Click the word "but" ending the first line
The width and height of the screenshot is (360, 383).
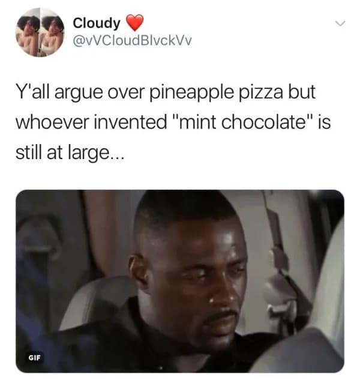tap(302, 92)
